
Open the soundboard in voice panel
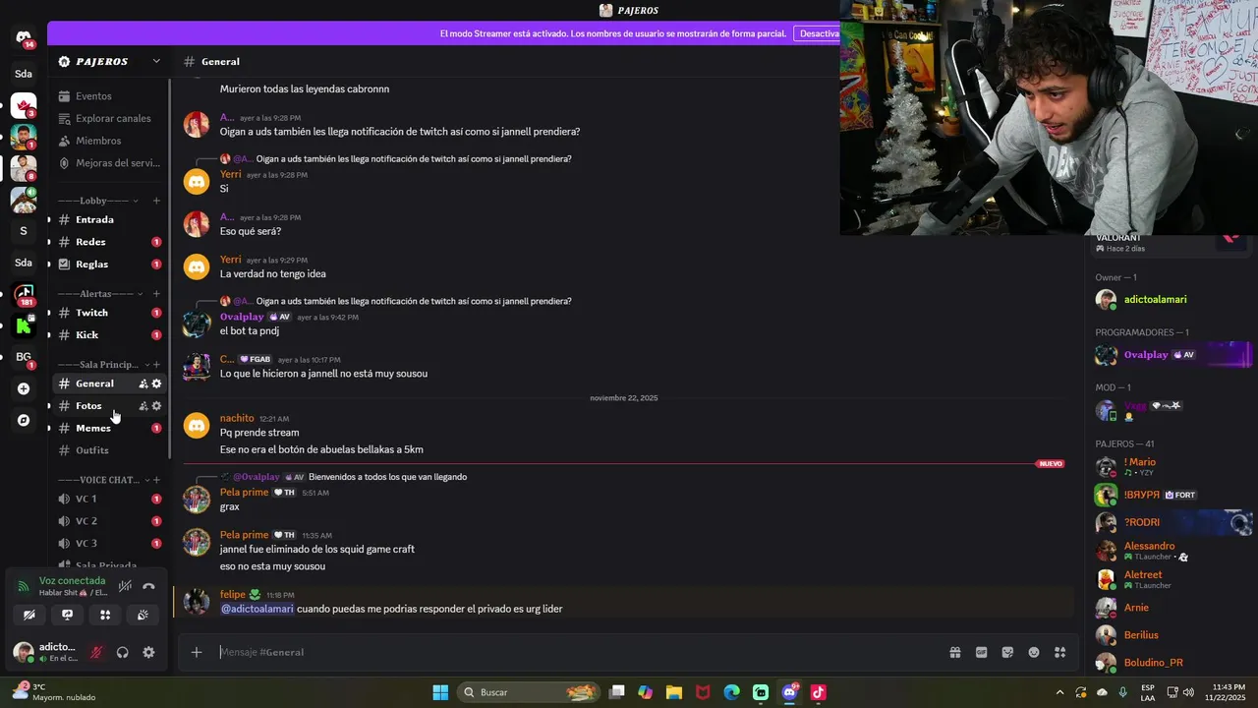click(x=143, y=615)
